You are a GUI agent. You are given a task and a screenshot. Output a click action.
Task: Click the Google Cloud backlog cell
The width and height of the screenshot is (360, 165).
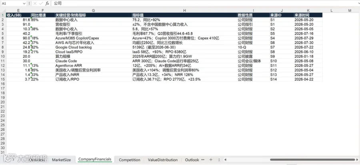tap(93, 47)
